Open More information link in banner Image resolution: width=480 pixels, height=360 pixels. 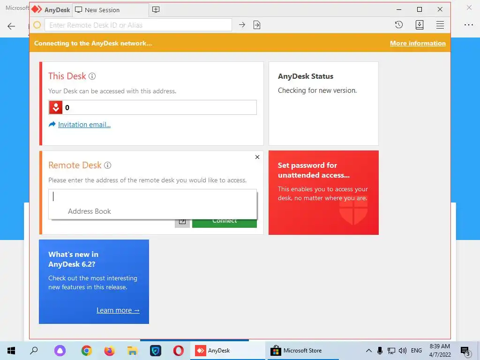click(418, 43)
